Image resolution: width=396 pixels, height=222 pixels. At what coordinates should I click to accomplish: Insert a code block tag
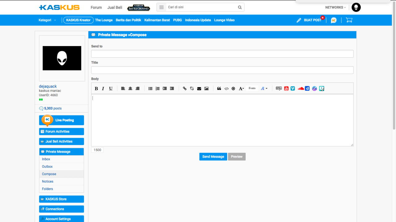point(226,89)
